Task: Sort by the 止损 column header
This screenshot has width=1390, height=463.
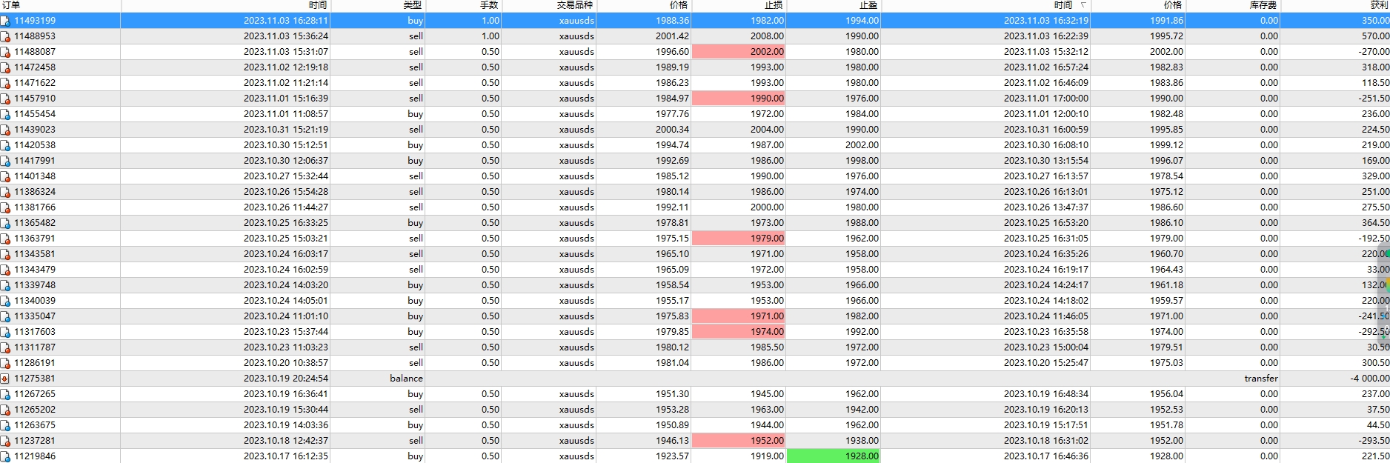Action: pos(739,5)
